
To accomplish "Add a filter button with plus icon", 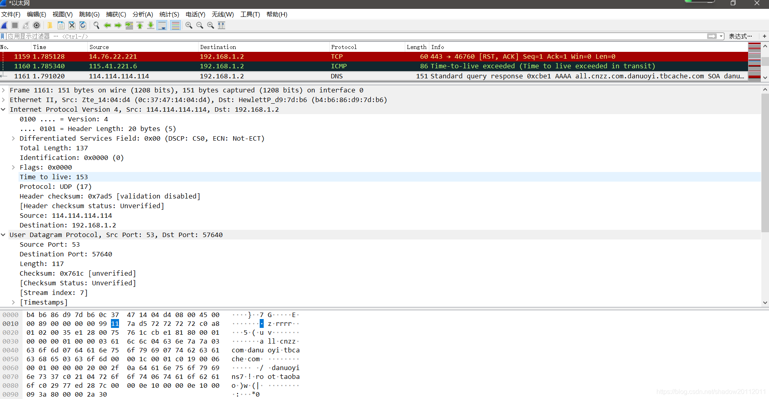I will (764, 36).
